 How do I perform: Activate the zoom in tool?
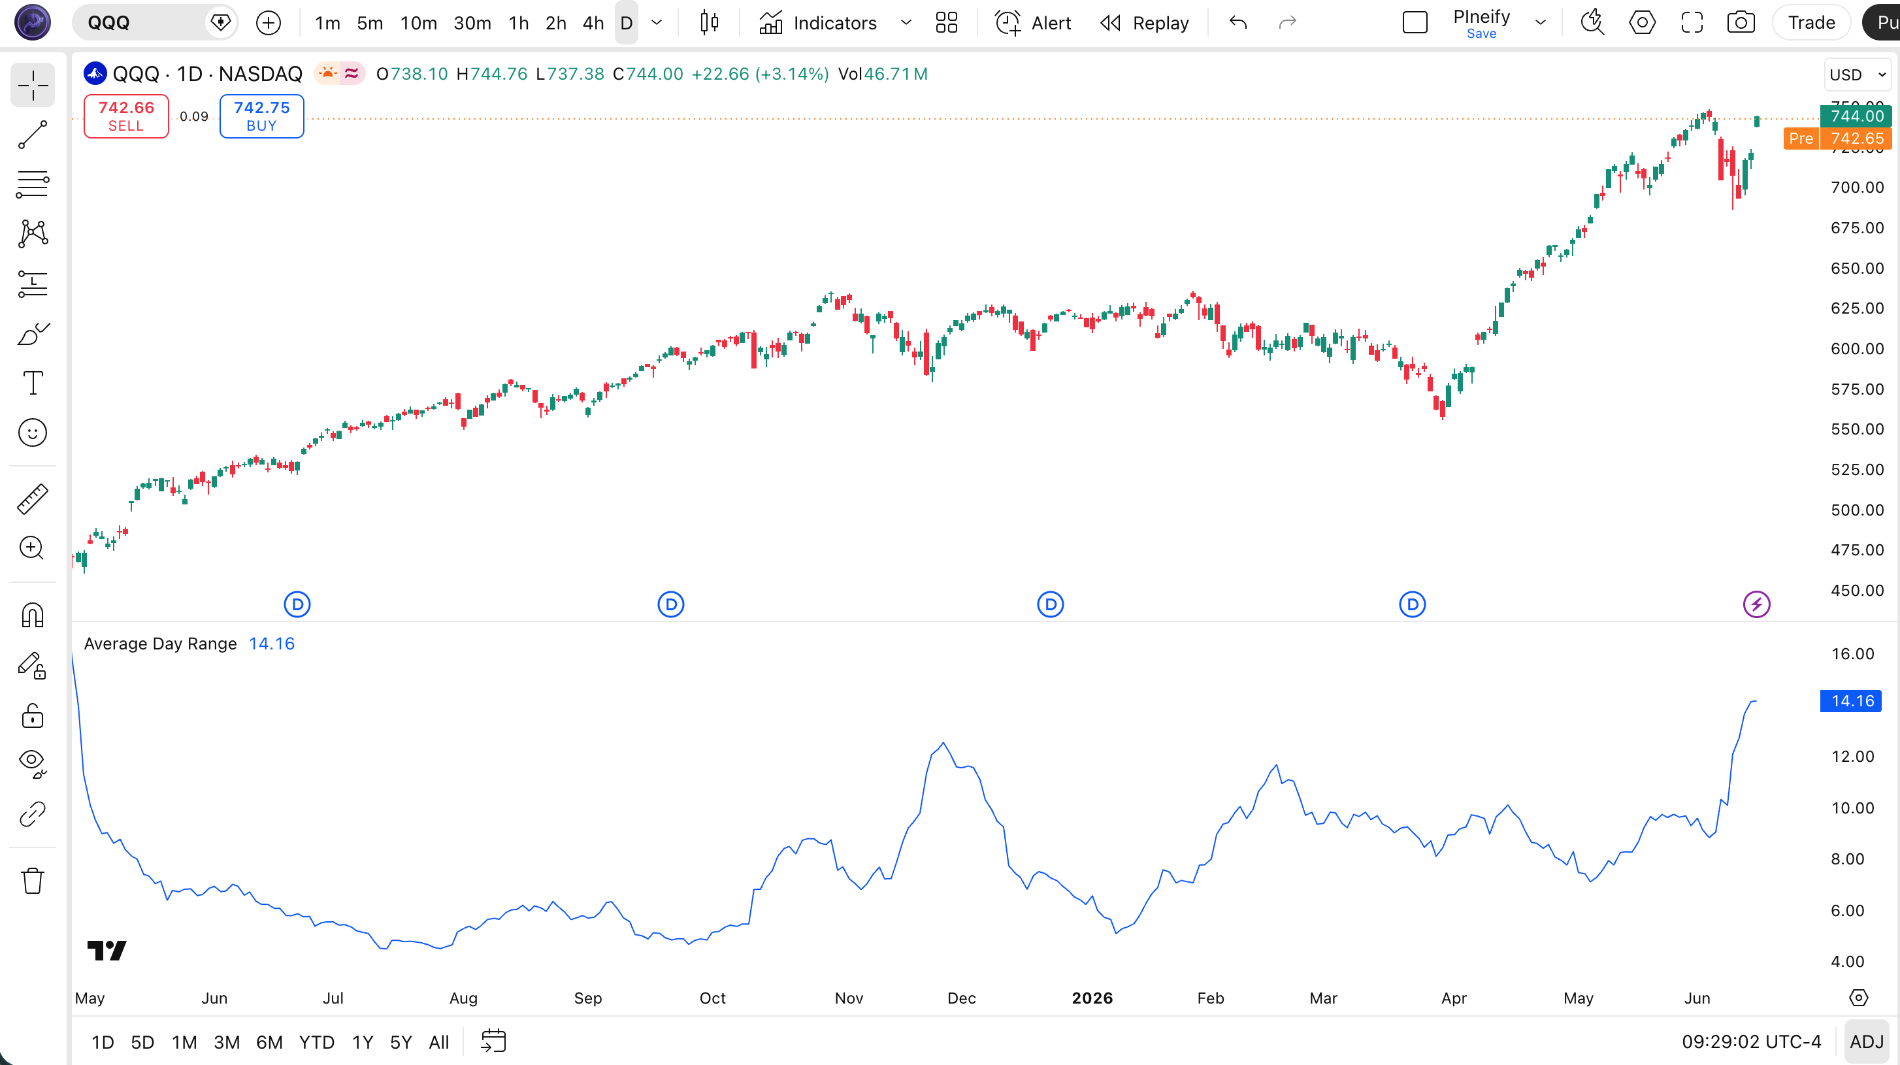pyautogui.click(x=33, y=548)
